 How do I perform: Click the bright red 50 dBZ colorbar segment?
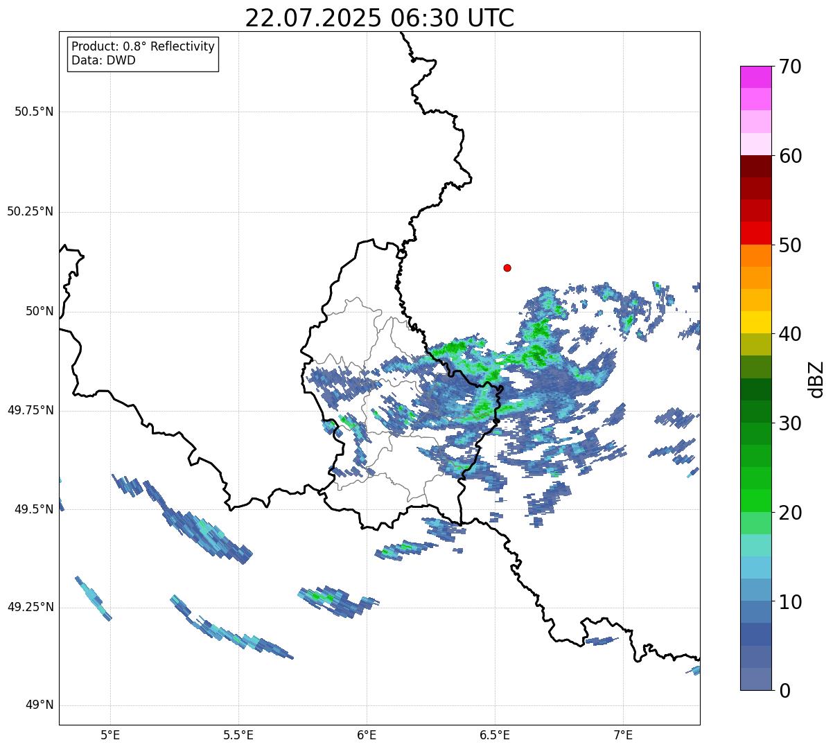755,233
